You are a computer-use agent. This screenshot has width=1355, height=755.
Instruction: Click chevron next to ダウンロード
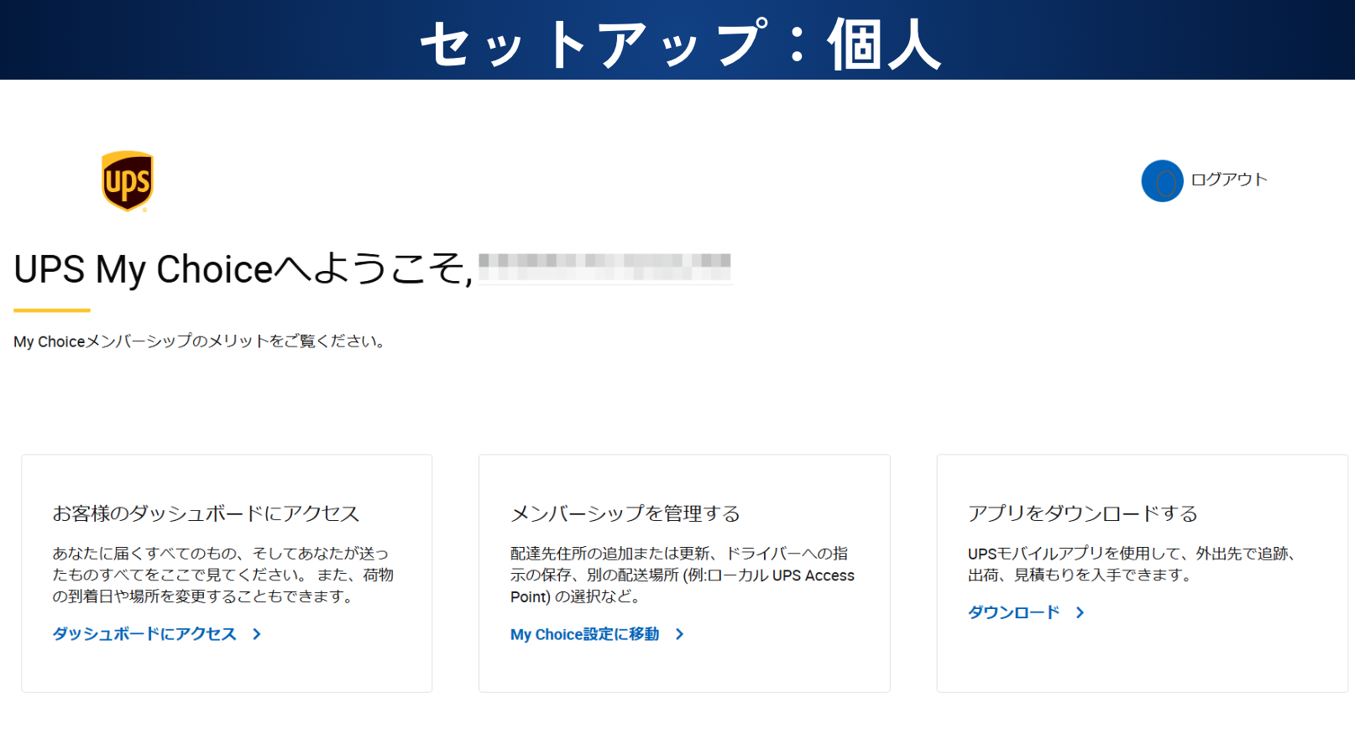pos(1080,612)
